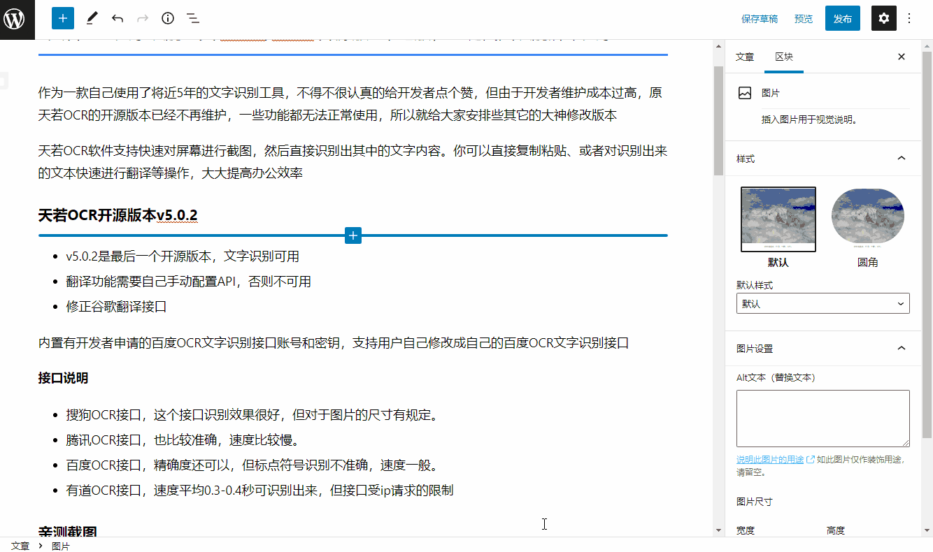
Task: Undo the last change
Action: [x=117, y=18]
